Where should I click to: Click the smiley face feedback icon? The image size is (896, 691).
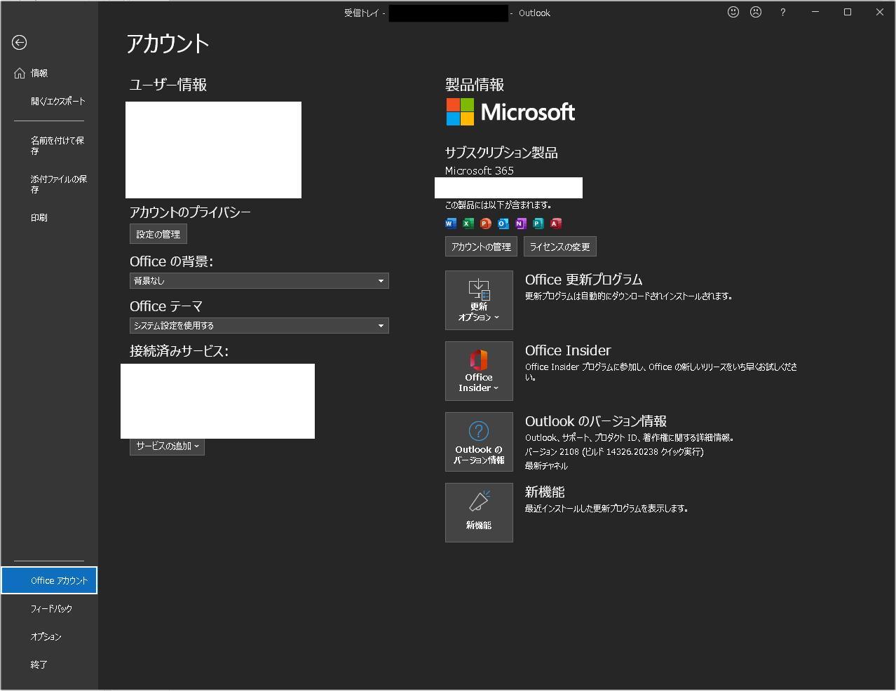733,12
